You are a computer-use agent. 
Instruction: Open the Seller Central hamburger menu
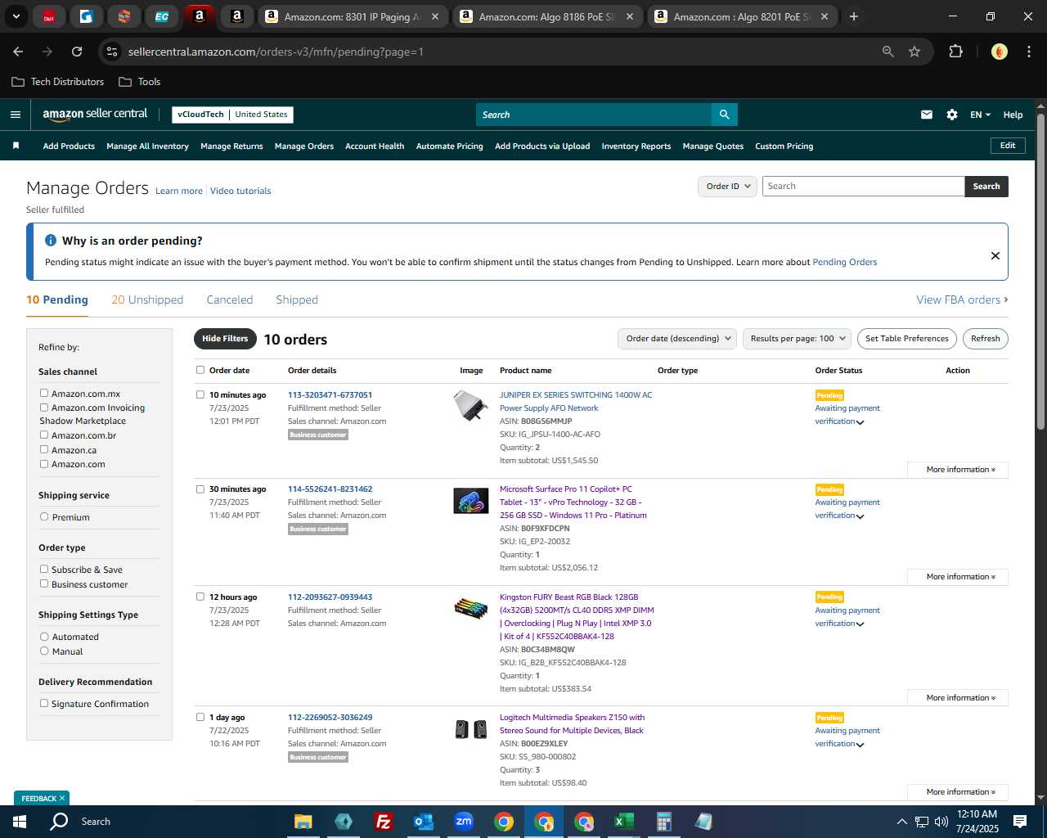(x=16, y=115)
